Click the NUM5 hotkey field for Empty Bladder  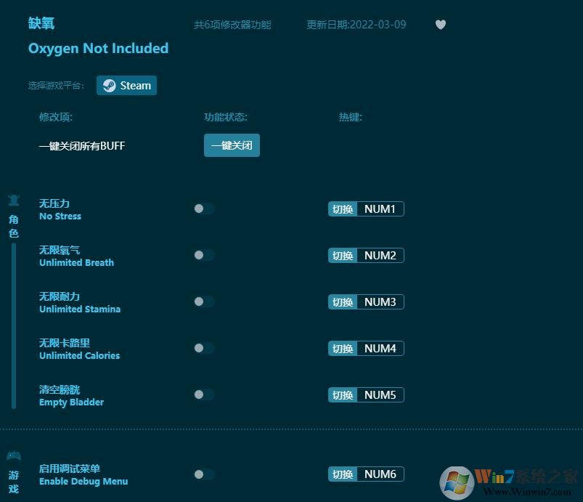380,394
